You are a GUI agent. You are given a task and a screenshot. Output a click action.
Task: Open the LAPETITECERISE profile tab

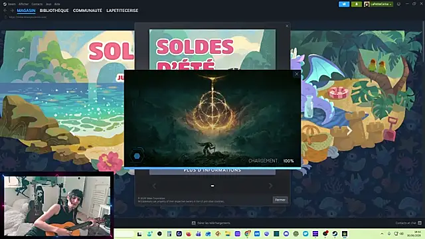[122, 11]
